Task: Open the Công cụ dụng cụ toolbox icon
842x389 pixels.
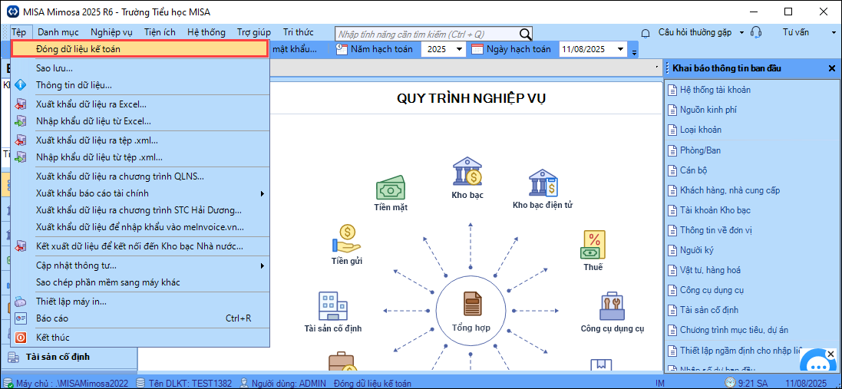Action: (x=613, y=306)
